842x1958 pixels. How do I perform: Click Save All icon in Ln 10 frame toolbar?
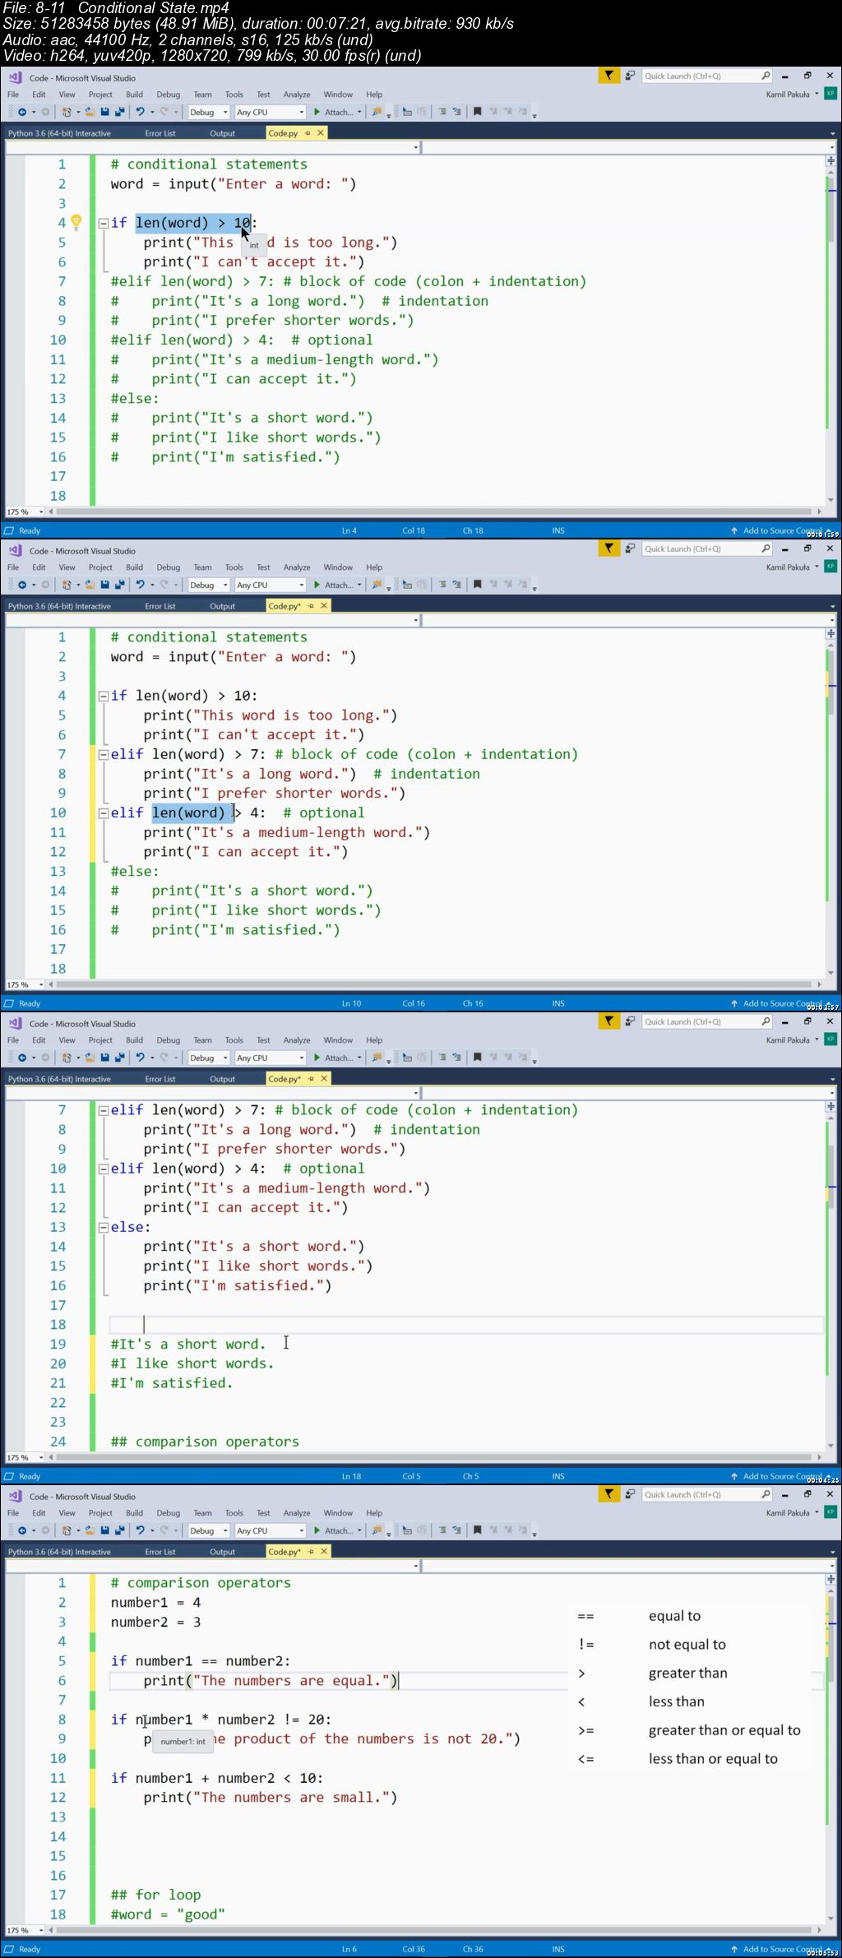(x=119, y=585)
